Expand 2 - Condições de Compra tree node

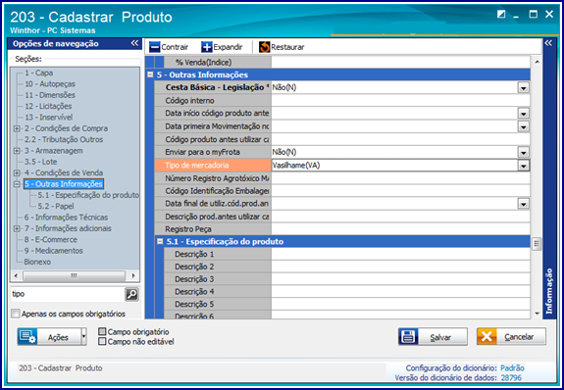click(x=17, y=128)
